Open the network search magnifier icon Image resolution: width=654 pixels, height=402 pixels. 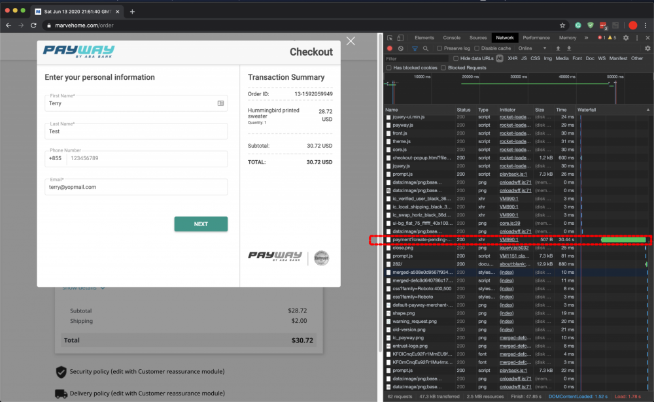pyautogui.click(x=426, y=48)
